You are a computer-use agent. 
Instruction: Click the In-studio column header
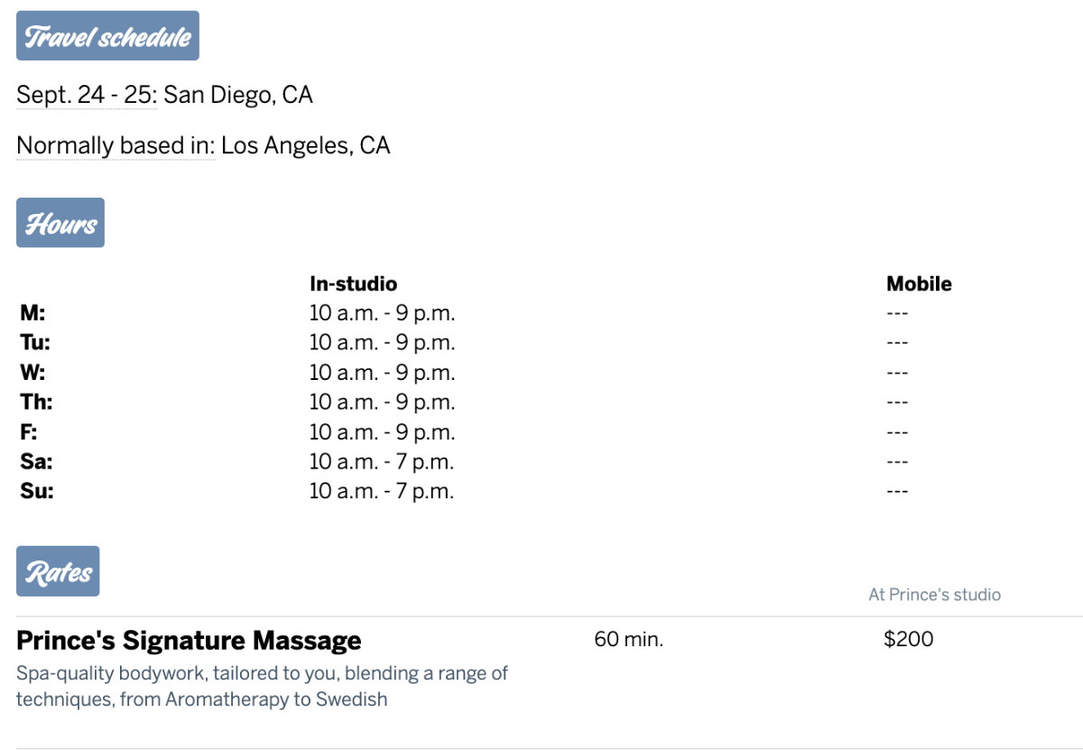pyautogui.click(x=353, y=283)
